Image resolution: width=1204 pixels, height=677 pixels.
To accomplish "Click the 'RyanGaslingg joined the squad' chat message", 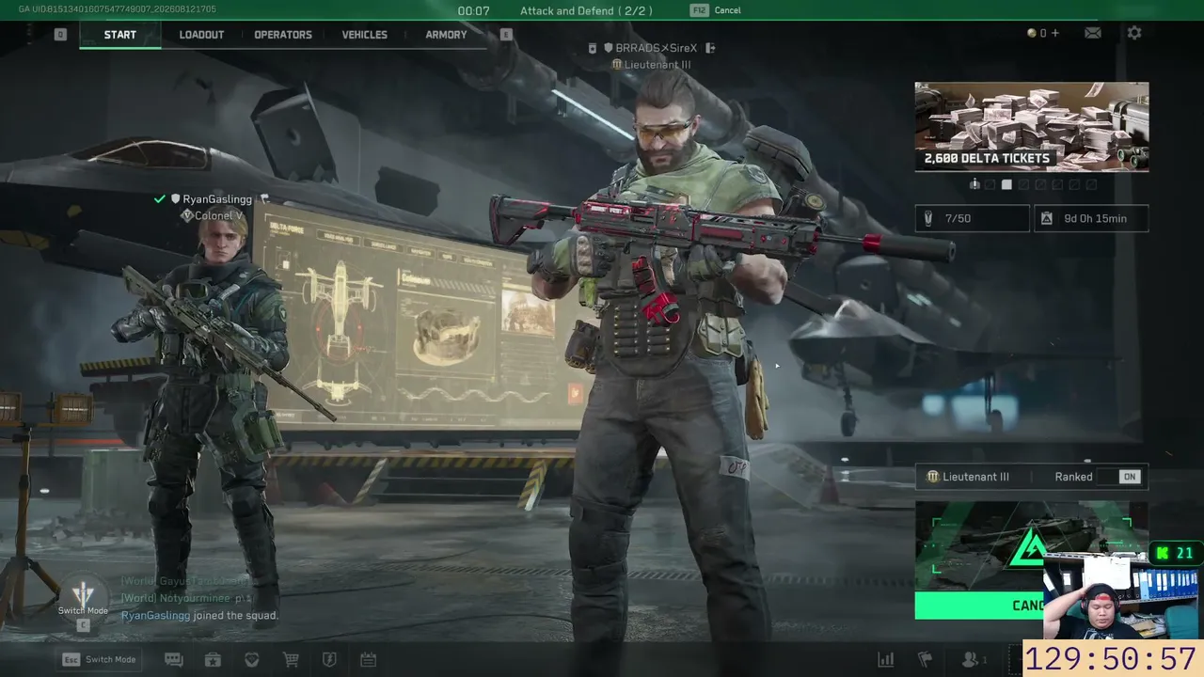I will 199,616.
